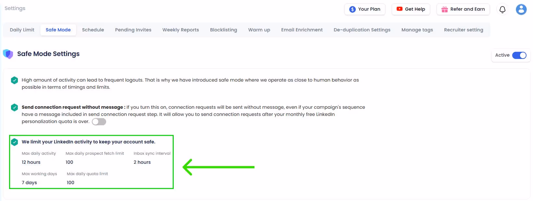Open the Weekly Reports tab

click(x=180, y=30)
